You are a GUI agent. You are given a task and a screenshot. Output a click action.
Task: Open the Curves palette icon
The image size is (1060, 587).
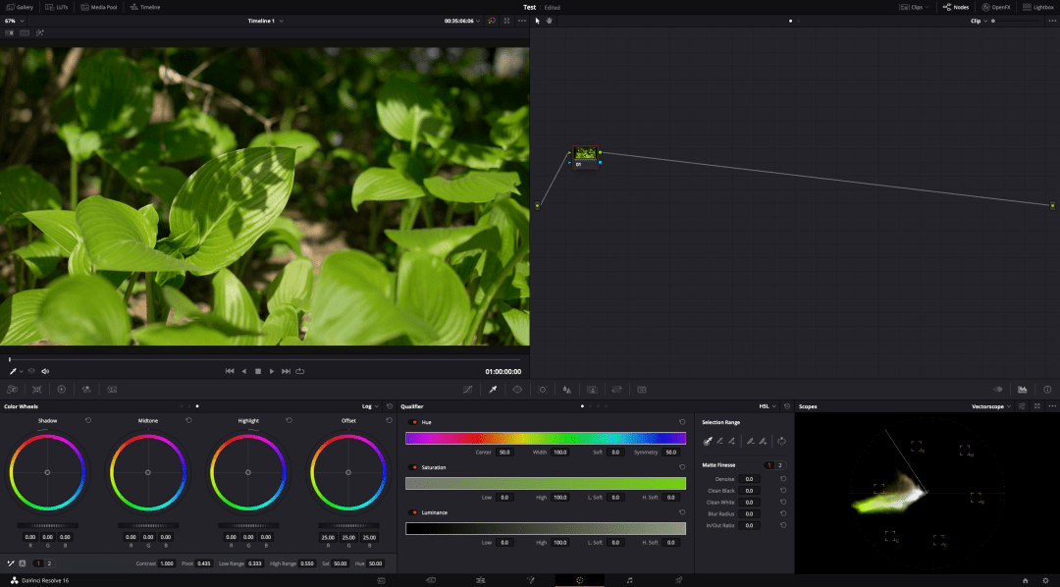tap(468, 390)
